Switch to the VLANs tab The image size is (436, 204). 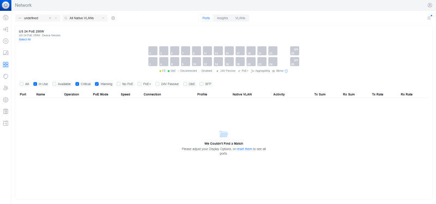click(240, 18)
